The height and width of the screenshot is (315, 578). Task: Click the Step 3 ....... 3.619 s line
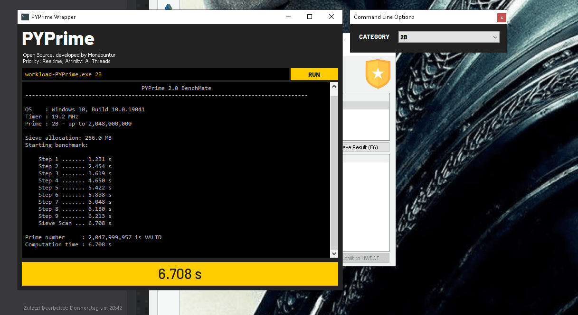[x=75, y=173]
